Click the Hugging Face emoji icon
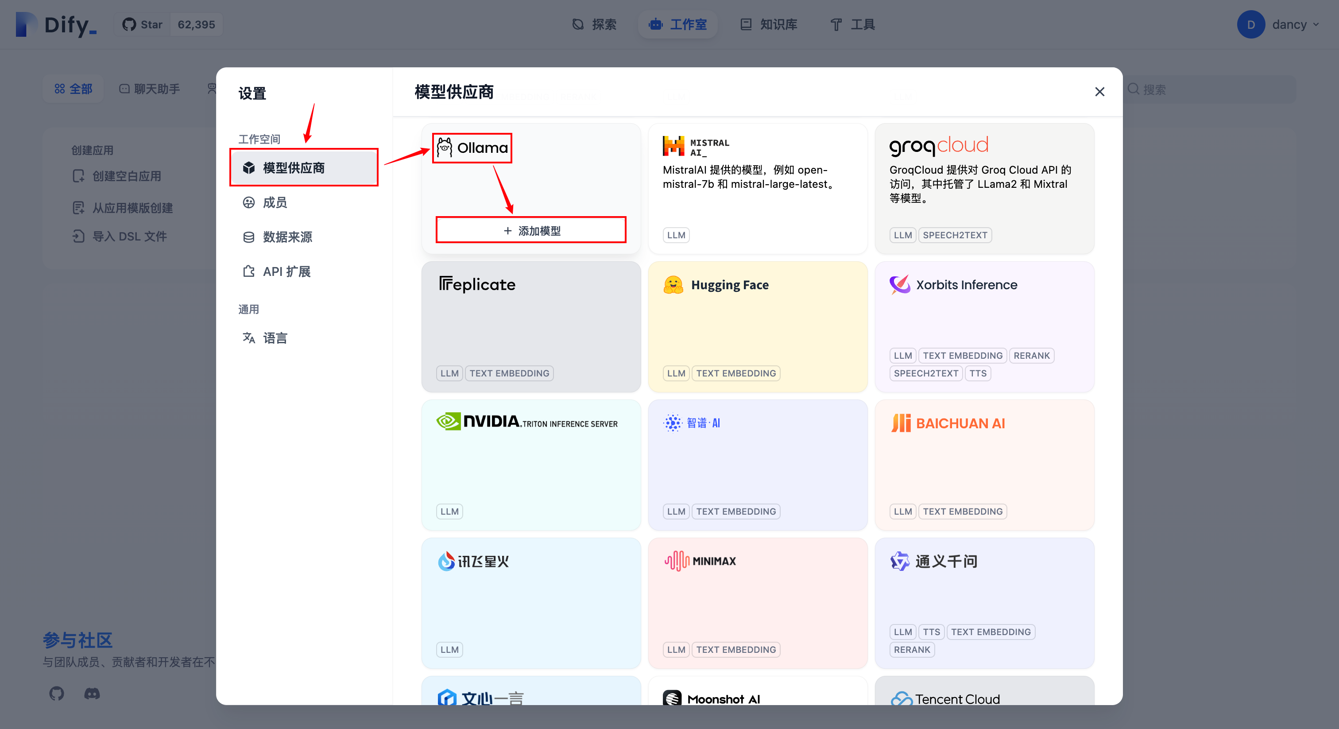 (673, 284)
